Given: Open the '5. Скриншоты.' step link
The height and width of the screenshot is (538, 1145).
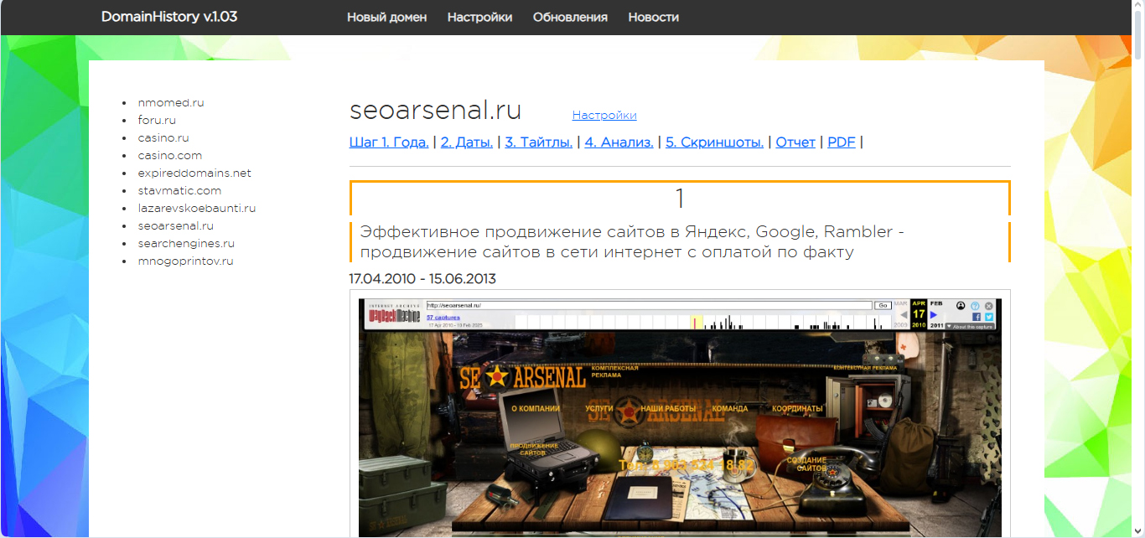Looking at the screenshot, I should (714, 142).
